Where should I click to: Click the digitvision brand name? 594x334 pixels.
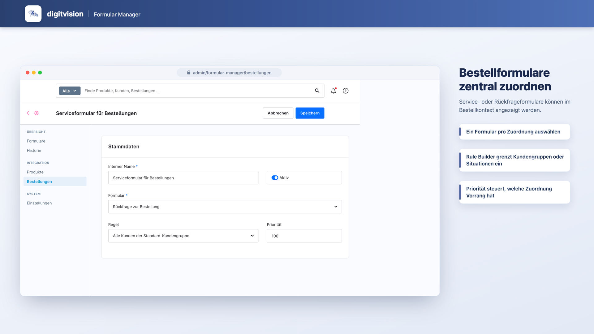(x=65, y=14)
